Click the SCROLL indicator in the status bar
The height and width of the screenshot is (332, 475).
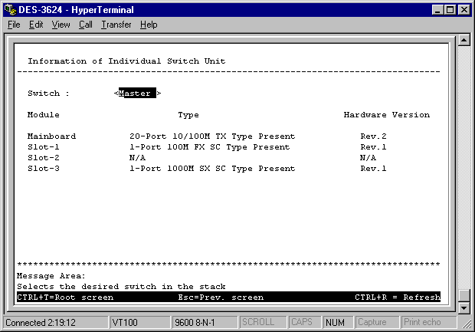pos(257,322)
